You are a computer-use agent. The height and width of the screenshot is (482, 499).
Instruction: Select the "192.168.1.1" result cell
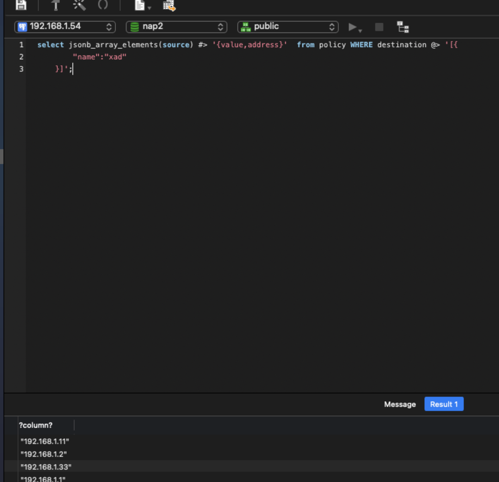tap(43, 479)
